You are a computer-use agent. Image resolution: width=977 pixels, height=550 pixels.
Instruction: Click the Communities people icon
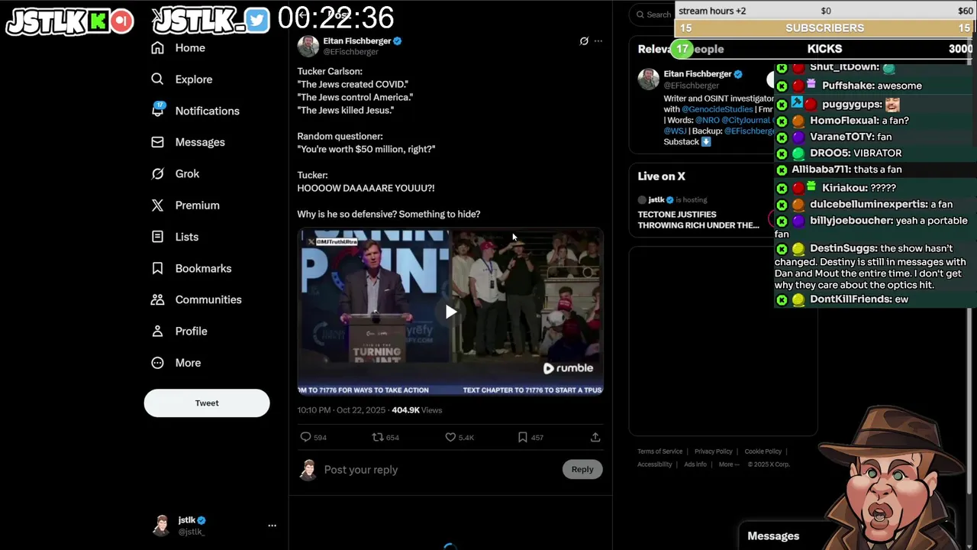click(x=157, y=299)
